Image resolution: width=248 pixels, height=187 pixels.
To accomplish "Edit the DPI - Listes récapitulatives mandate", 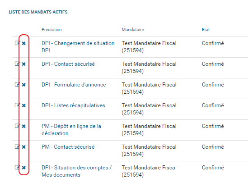I will (x=17, y=105).
